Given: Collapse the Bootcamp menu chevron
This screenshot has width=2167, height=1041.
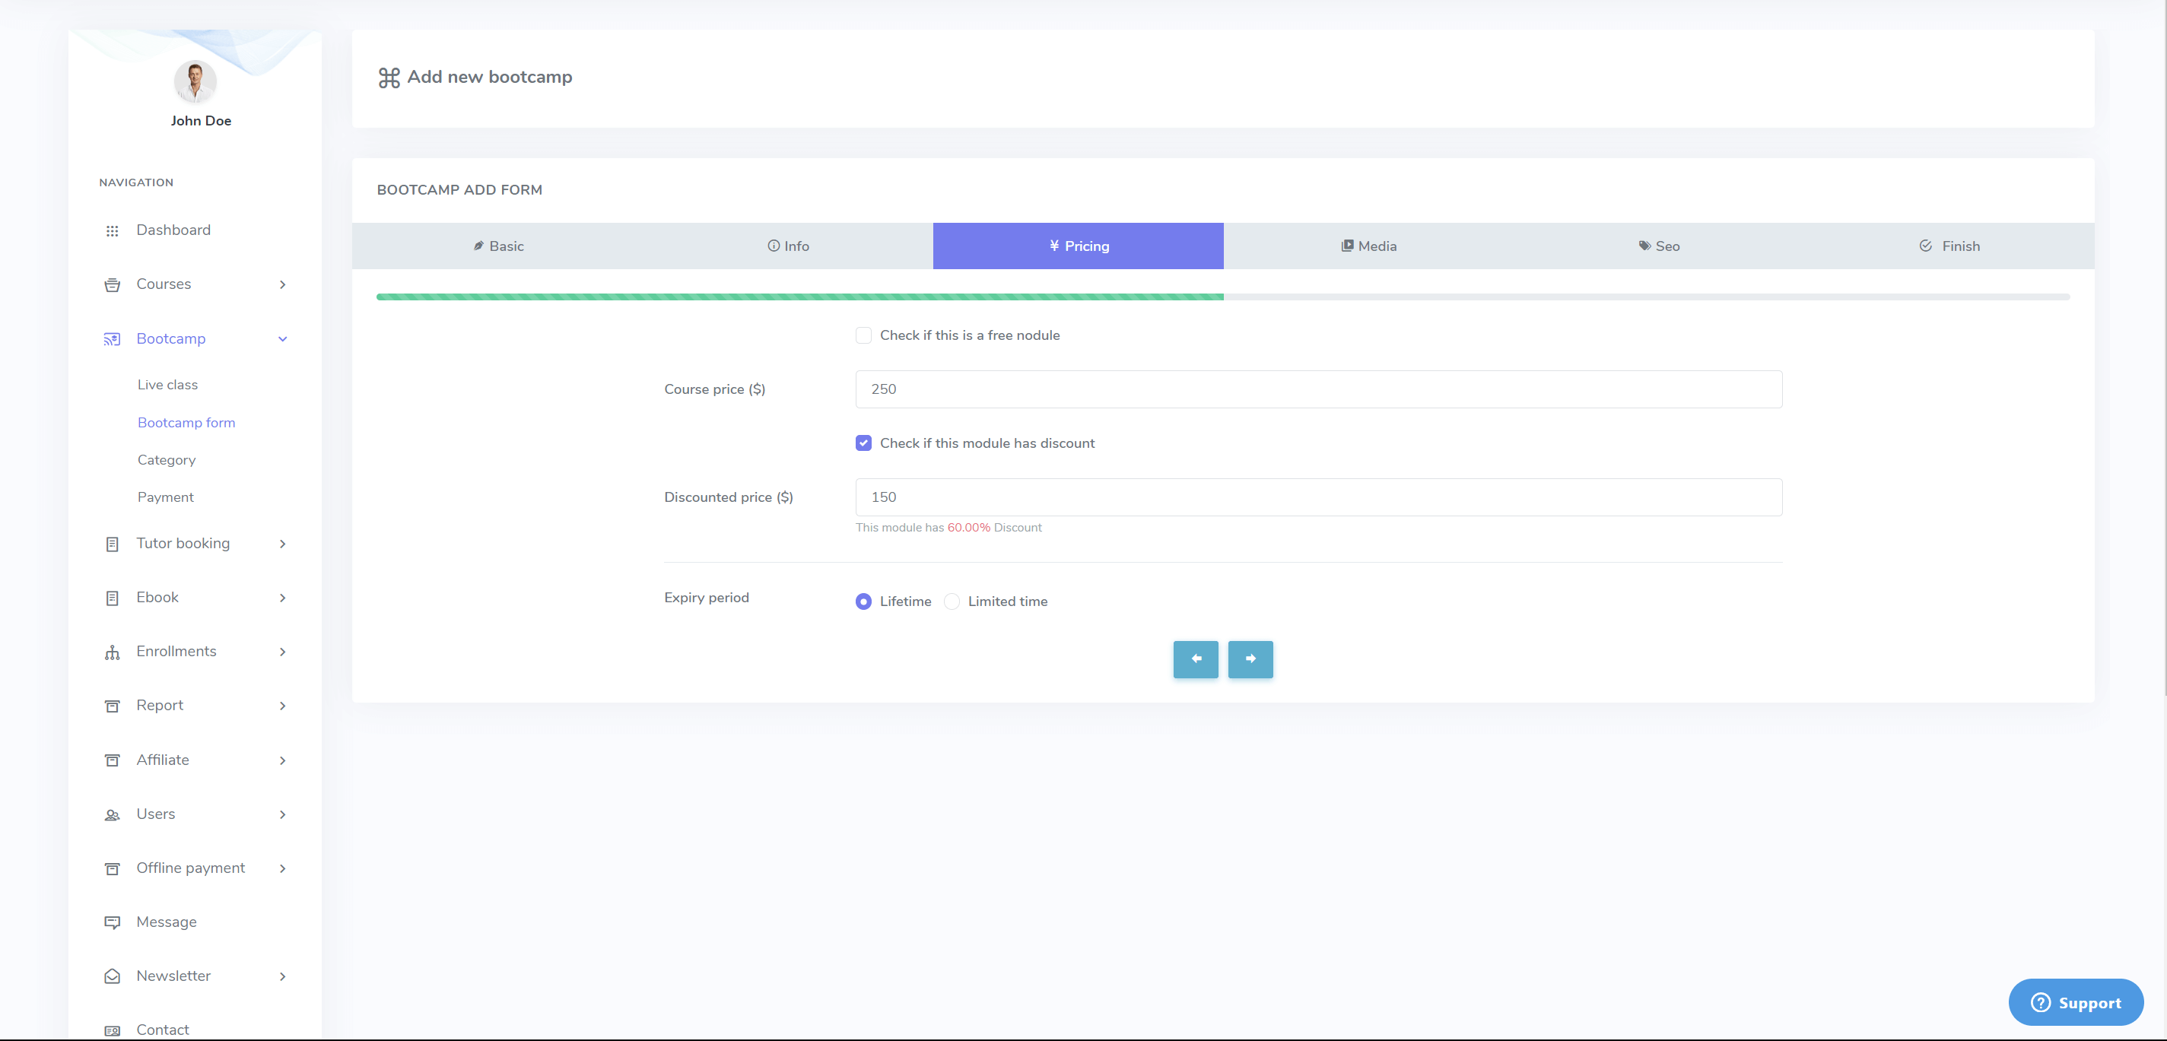Looking at the screenshot, I should [283, 339].
